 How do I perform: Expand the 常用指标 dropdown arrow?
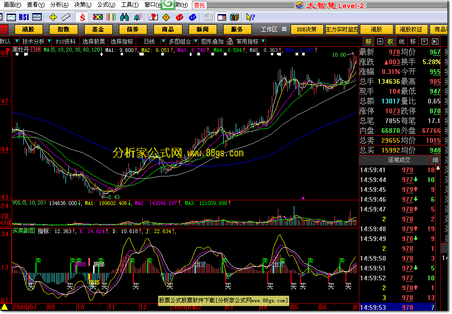[x=263, y=41]
